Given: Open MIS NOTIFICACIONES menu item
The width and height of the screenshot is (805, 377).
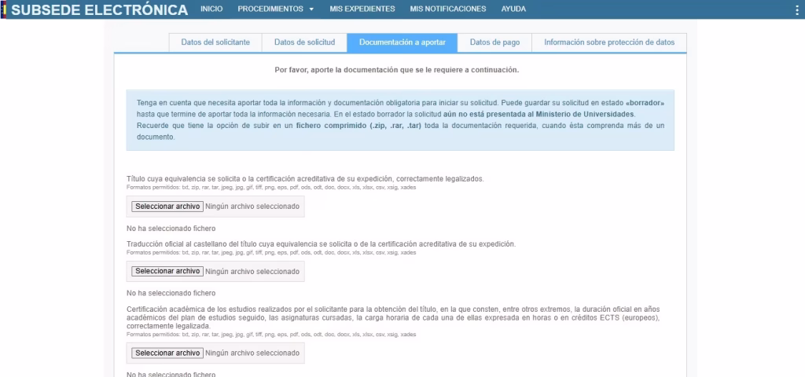Looking at the screenshot, I should tap(447, 9).
